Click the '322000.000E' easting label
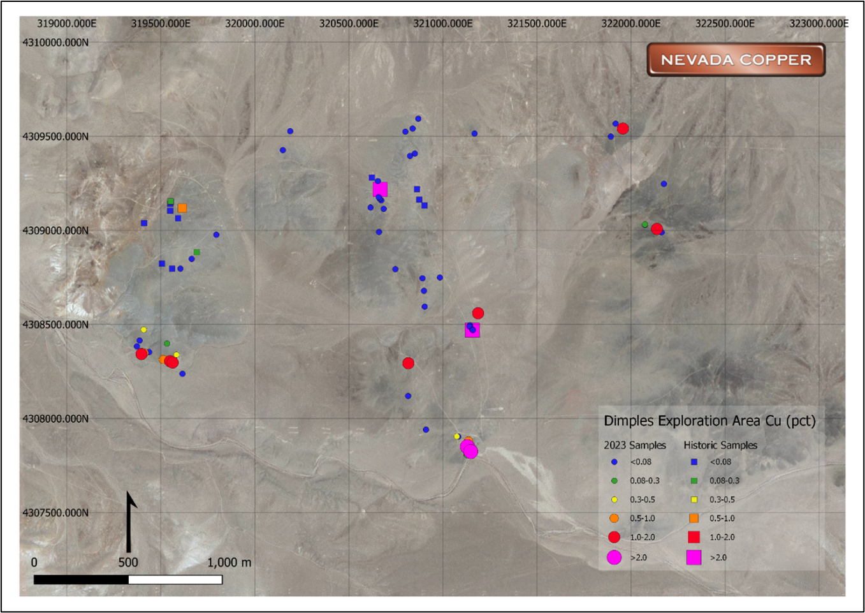This screenshot has height=613, width=865. pyautogui.click(x=631, y=24)
